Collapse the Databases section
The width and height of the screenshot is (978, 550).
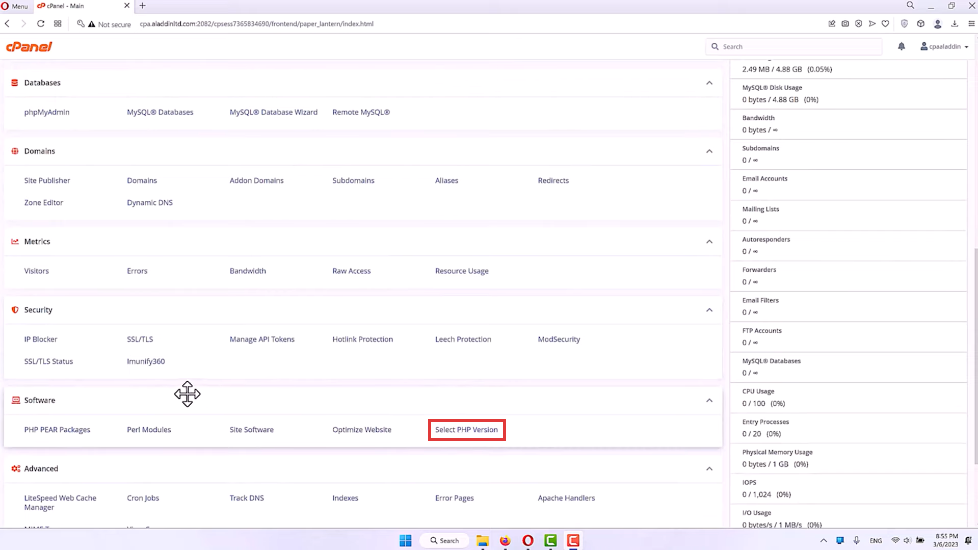tap(709, 83)
